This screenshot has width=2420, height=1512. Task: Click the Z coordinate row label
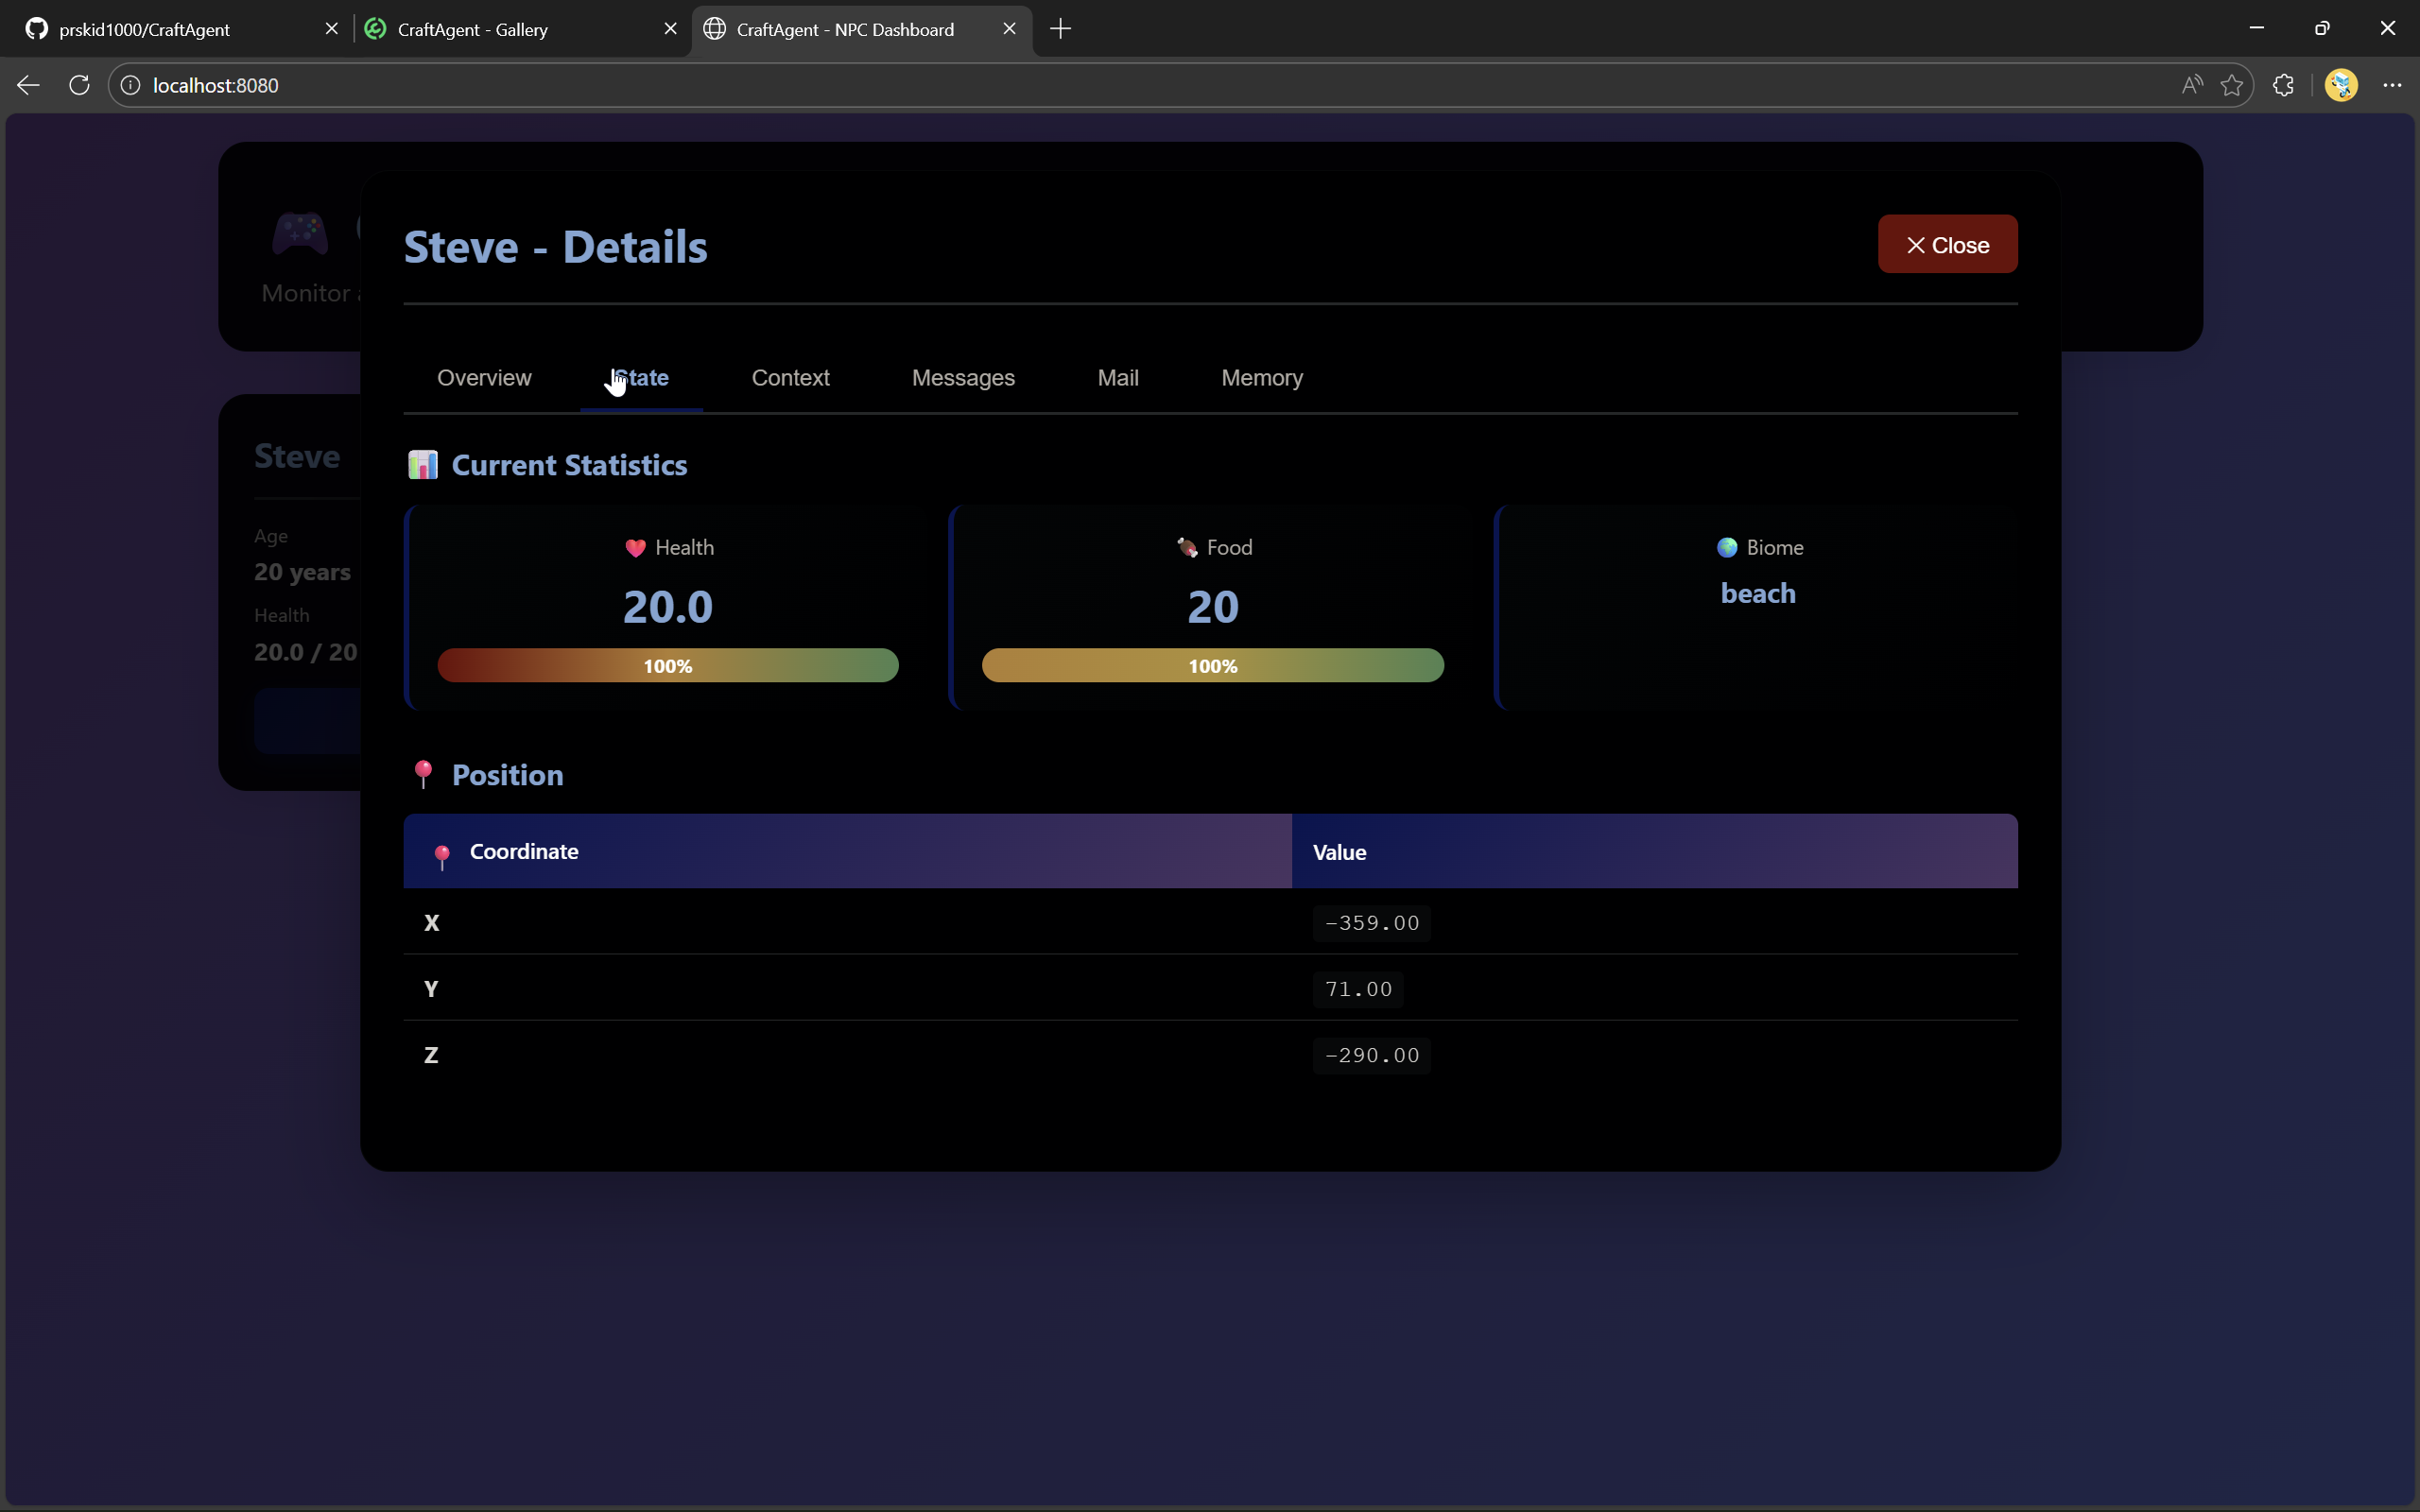pos(431,1055)
